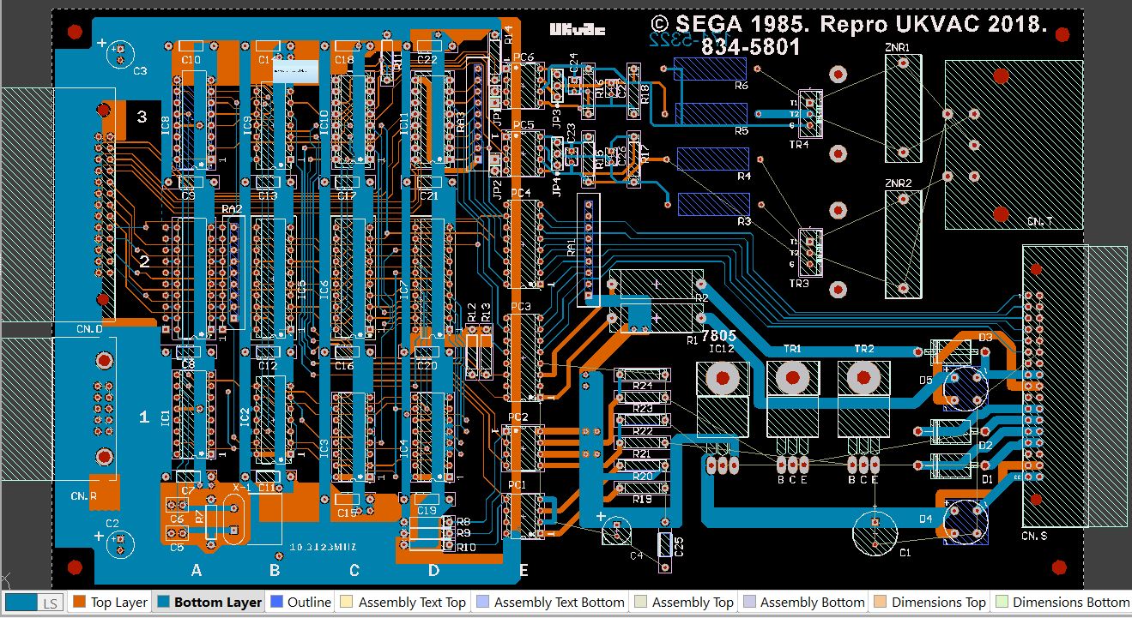Click the 10.3123MHZ crystal frequency label
Viewport: 1132px width, 618px height.
[323, 546]
